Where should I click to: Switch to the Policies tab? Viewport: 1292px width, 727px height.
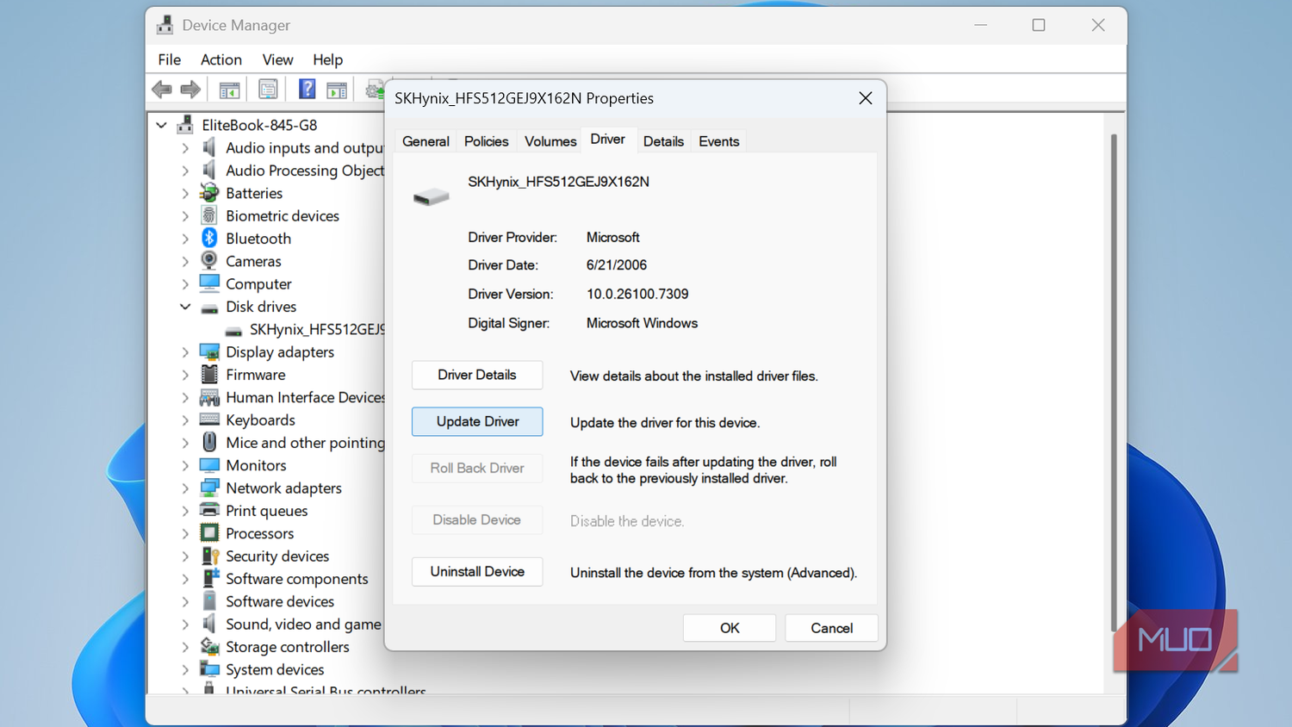click(x=487, y=141)
